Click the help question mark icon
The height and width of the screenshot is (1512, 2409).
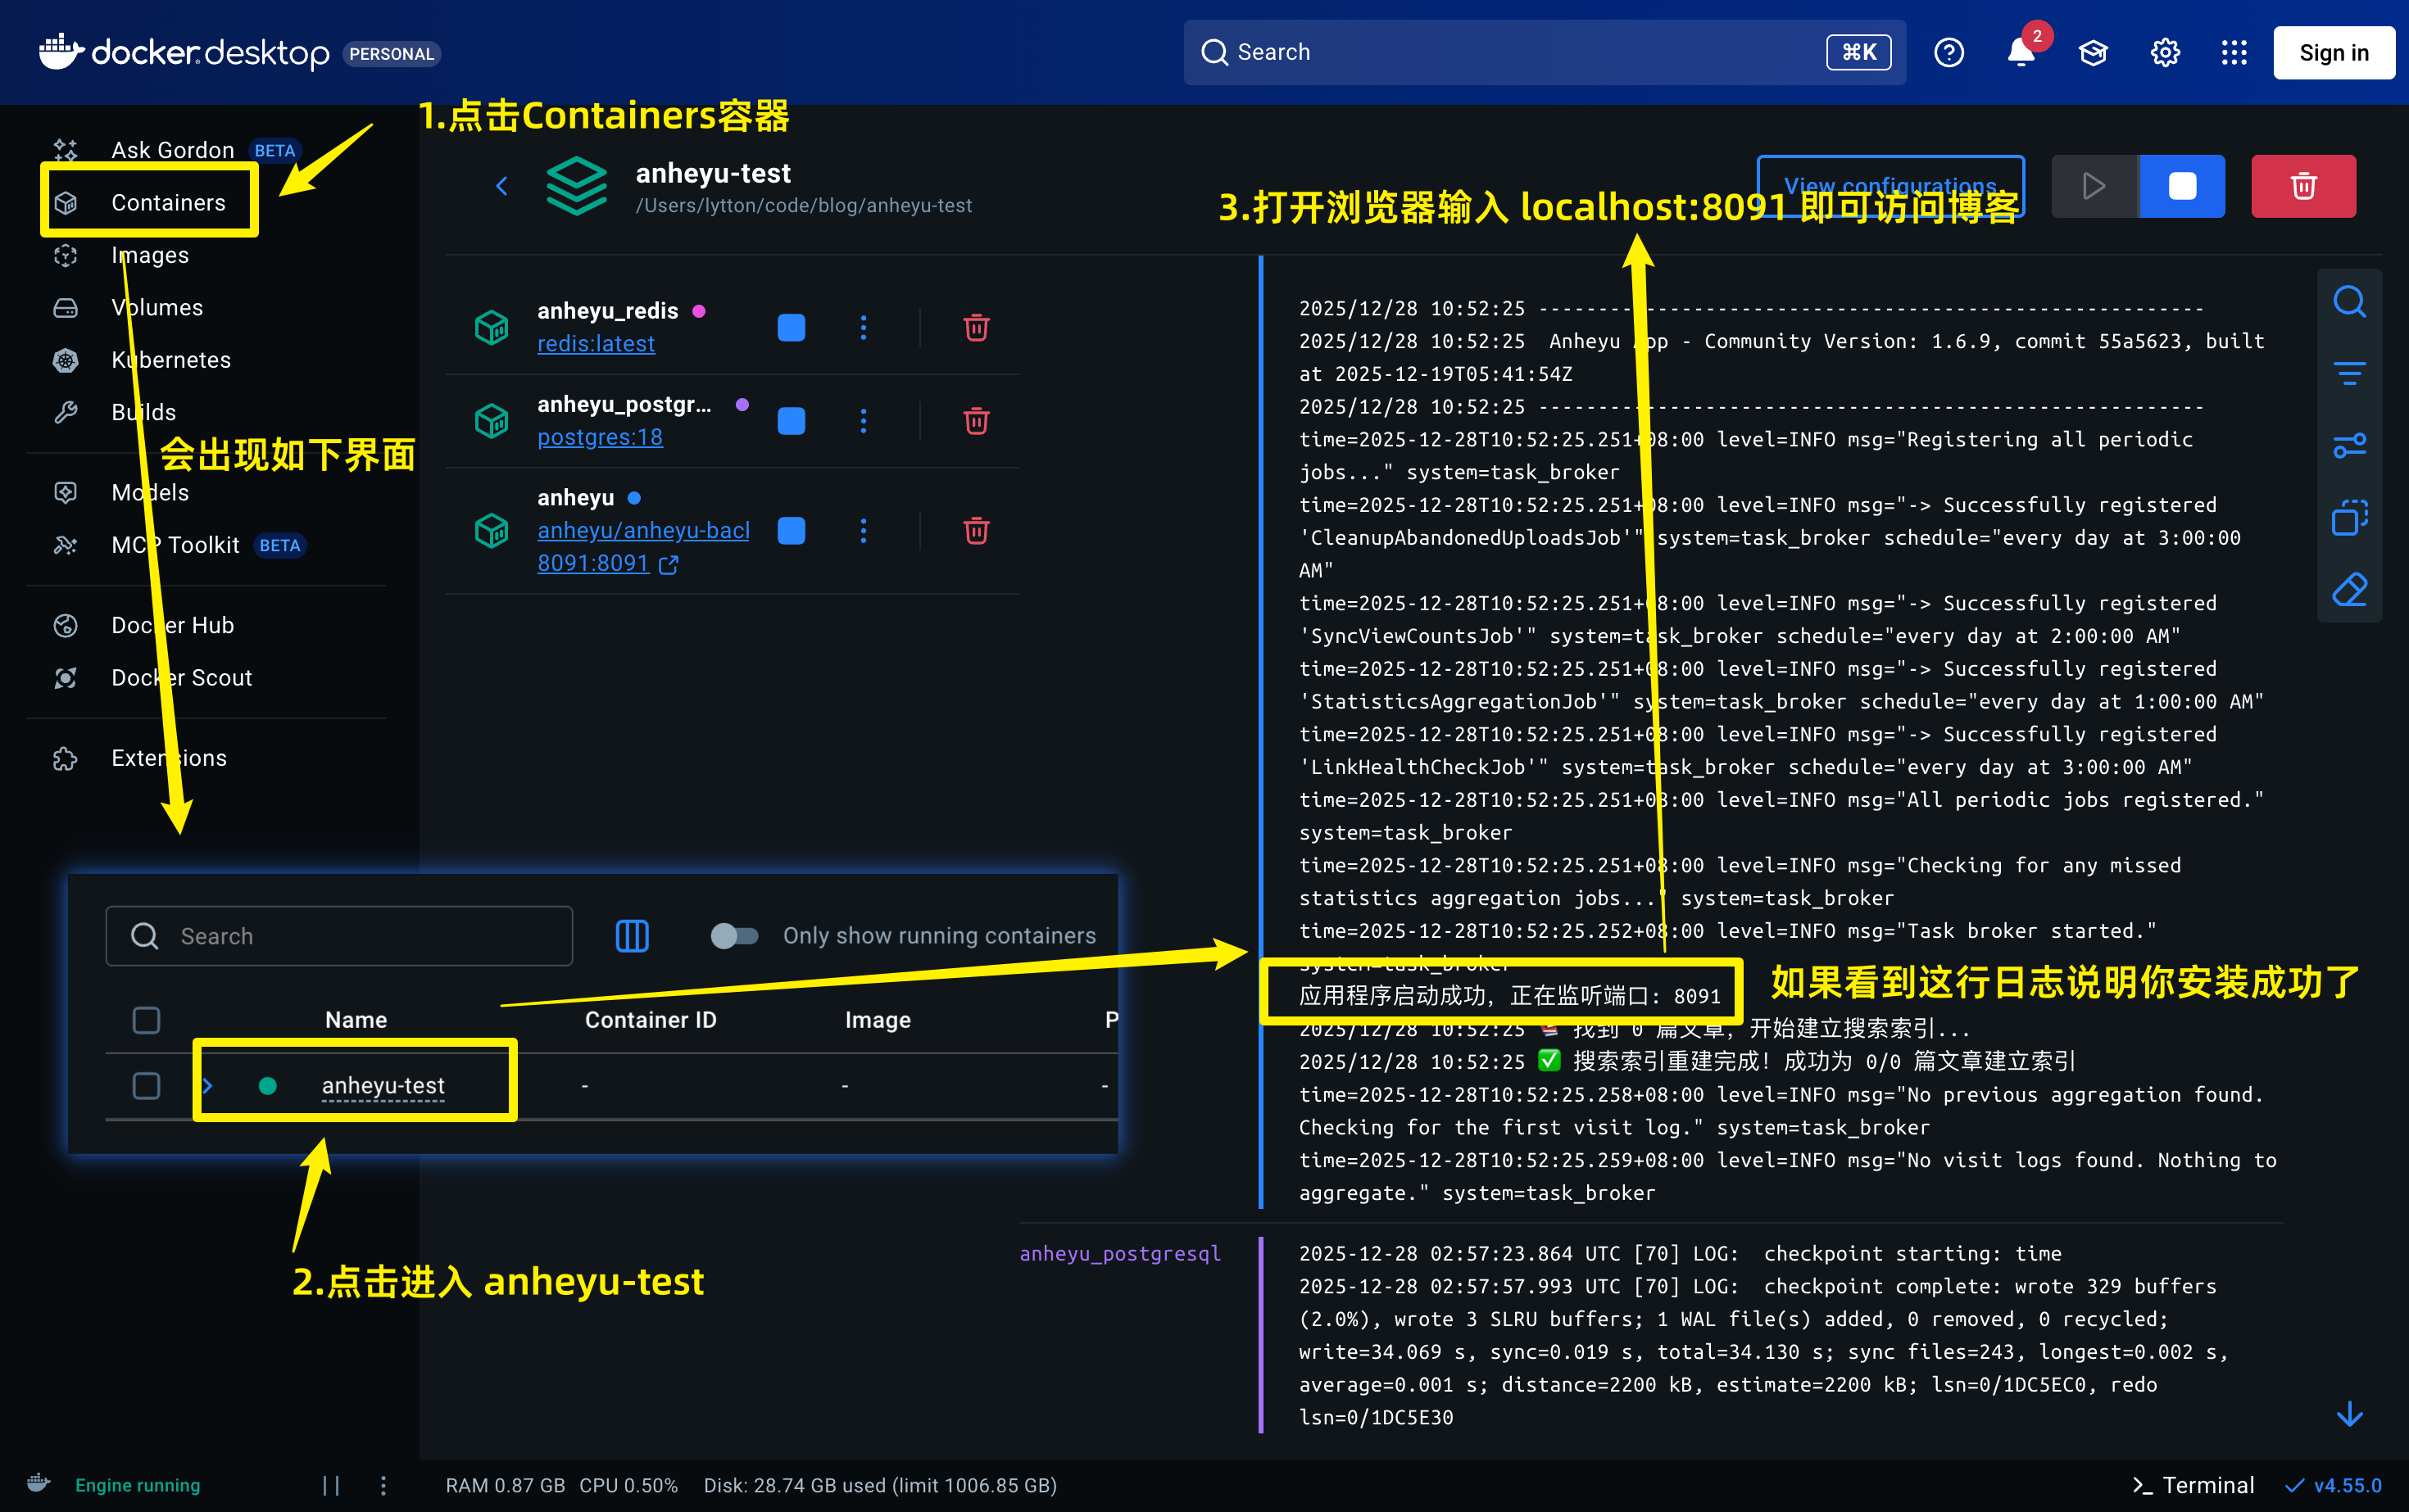click(x=1948, y=52)
